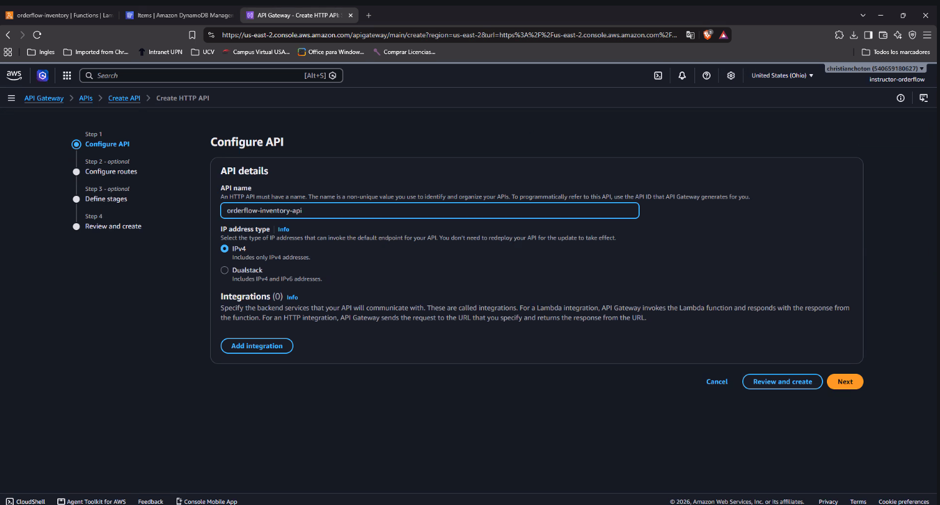Screen dimensions: 940x505
Task: Open the UCV bookmark folder
Action: coord(203,52)
